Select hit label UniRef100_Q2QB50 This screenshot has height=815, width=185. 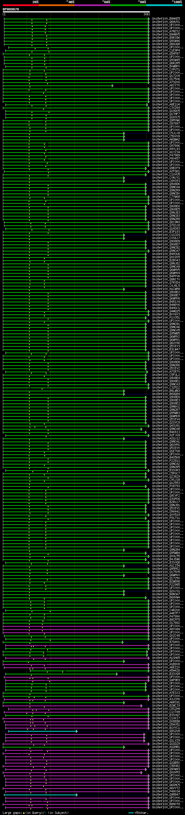(166, 762)
